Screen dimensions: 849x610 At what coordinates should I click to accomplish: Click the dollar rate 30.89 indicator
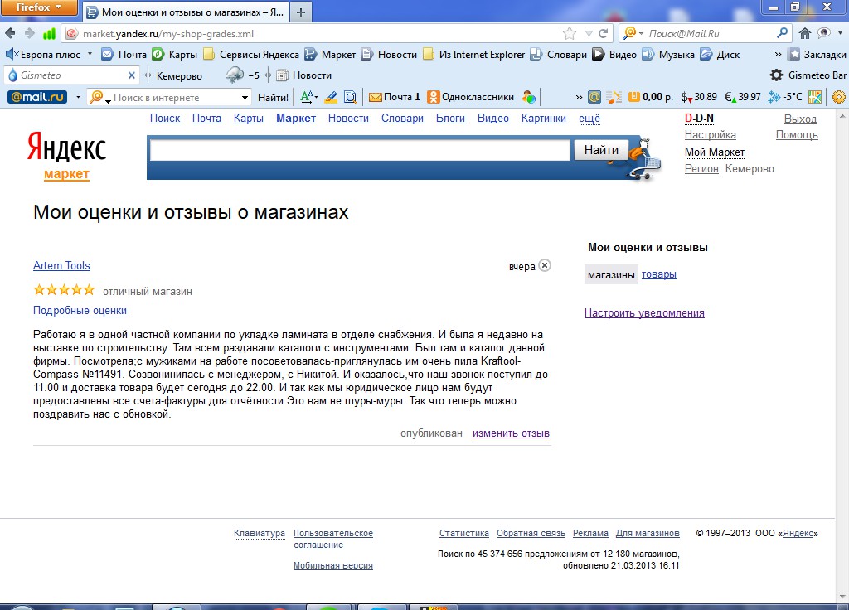699,97
